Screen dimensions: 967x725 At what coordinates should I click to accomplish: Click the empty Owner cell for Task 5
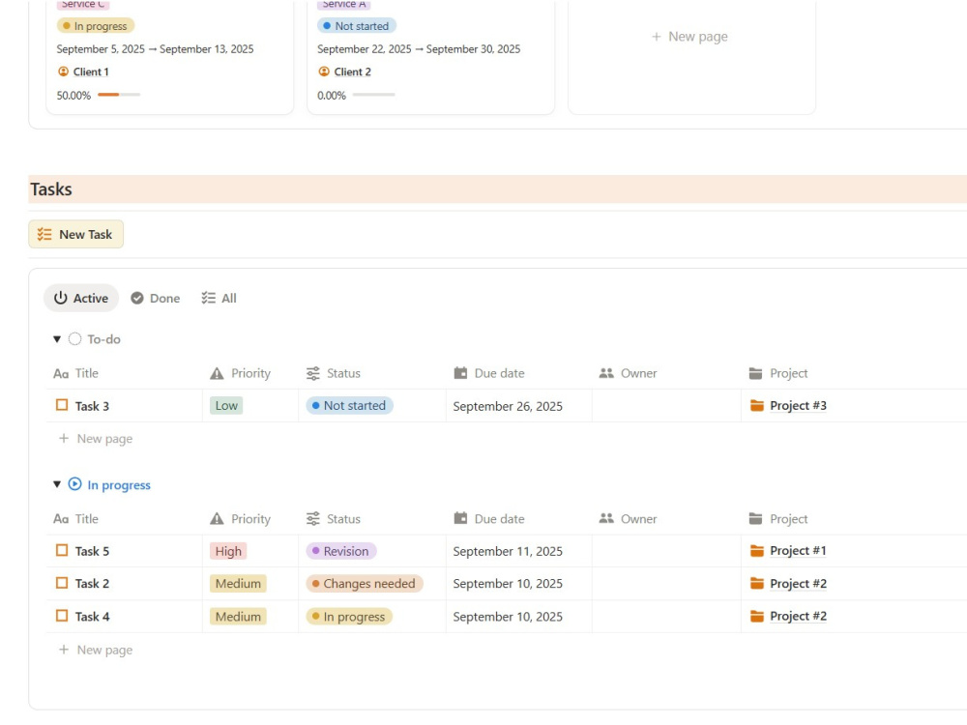coord(666,551)
